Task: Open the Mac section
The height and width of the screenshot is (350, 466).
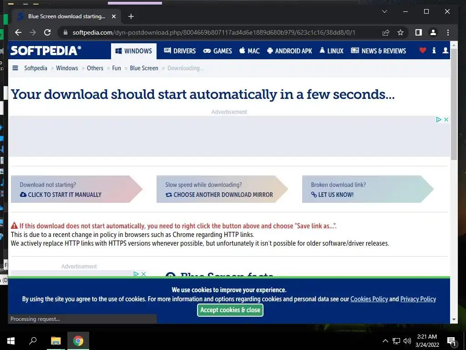Action: click(x=249, y=51)
